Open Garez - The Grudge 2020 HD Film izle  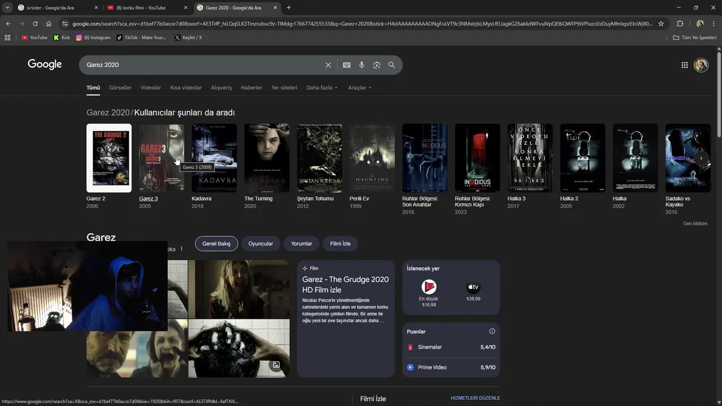pyautogui.click(x=345, y=284)
